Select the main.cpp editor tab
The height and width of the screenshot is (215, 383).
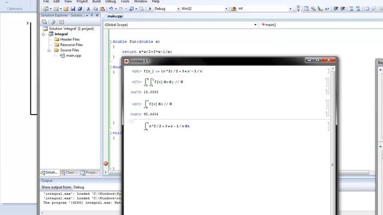click(x=115, y=16)
